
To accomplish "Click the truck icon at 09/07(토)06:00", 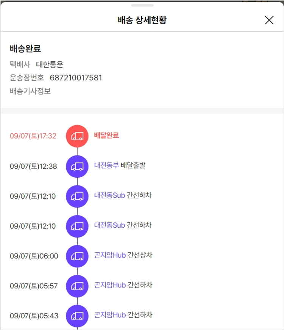I will [77, 256].
